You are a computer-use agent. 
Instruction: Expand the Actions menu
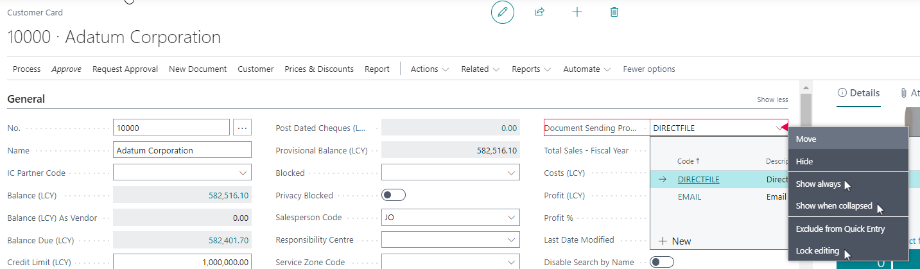[x=430, y=69]
